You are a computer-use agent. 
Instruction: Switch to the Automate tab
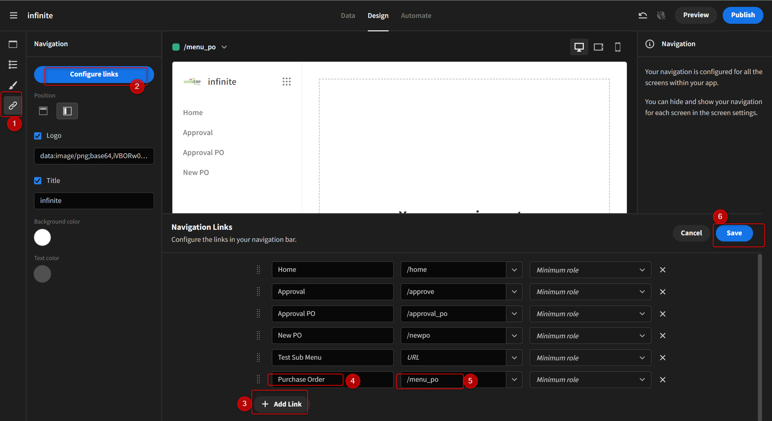416,16
